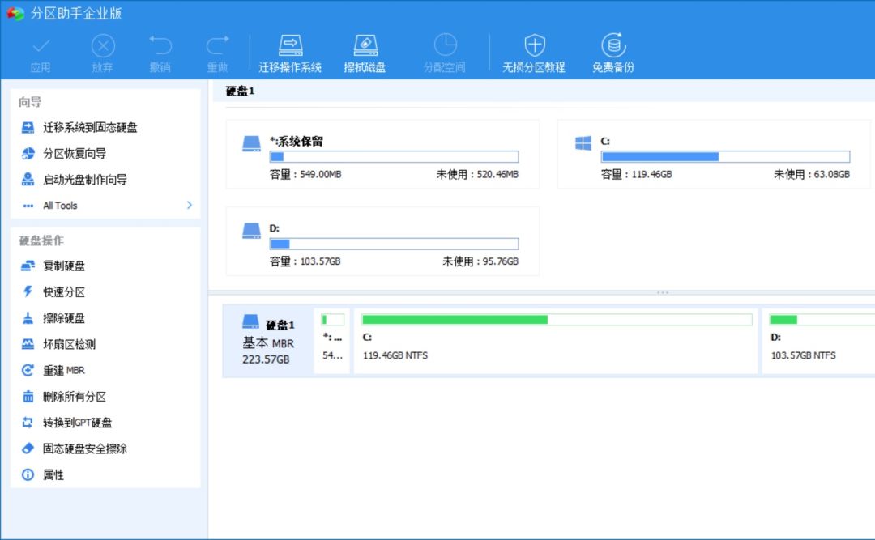Screen dimensions: 875x540
Task: Open the 免费备份 free backup tool
Action: tap(613, 54)
